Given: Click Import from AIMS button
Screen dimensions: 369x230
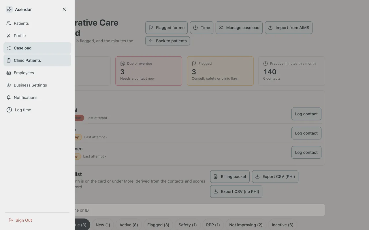Looking at the screenshot, I should tap(289, 28).
